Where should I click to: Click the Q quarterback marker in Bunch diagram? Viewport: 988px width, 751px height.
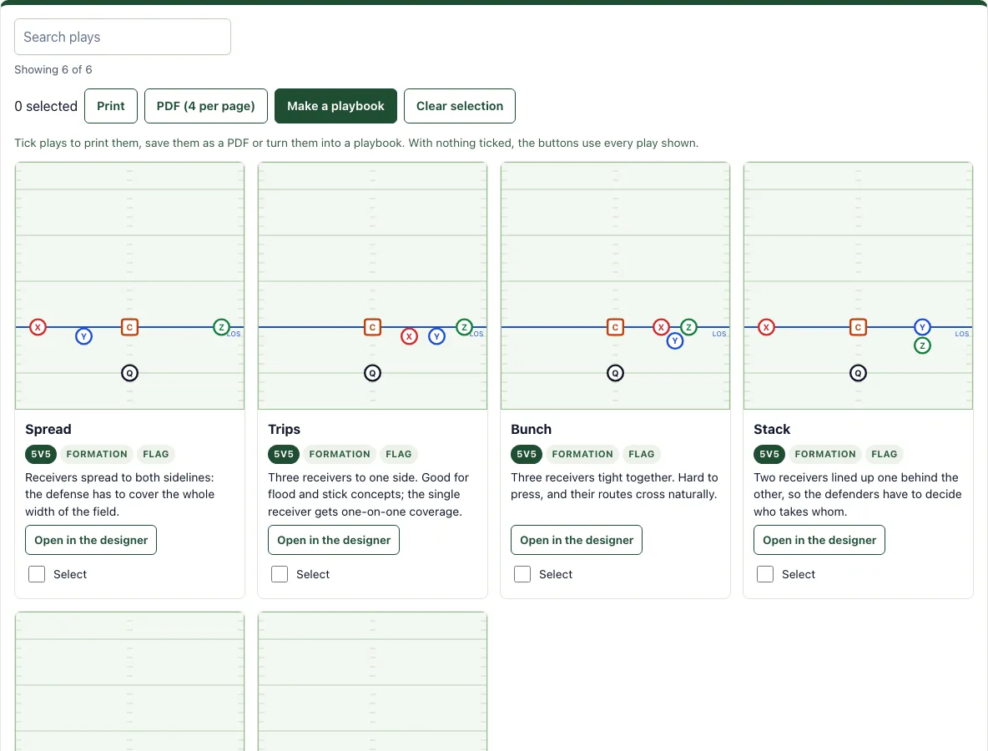616,373
